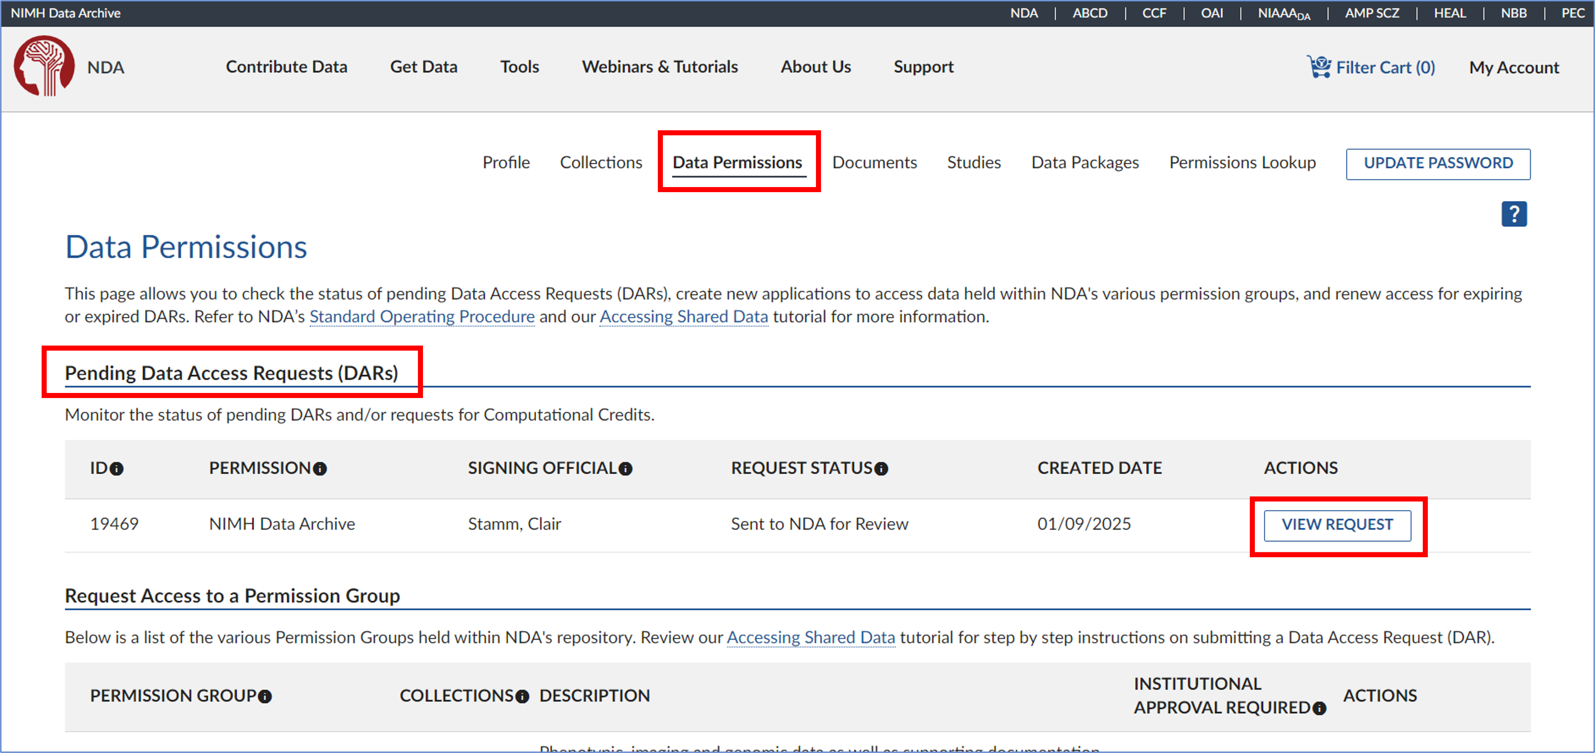This screenshot has height=753, width=1595.
Task: Switch to the Profile tab
Action: pos(506,162)
